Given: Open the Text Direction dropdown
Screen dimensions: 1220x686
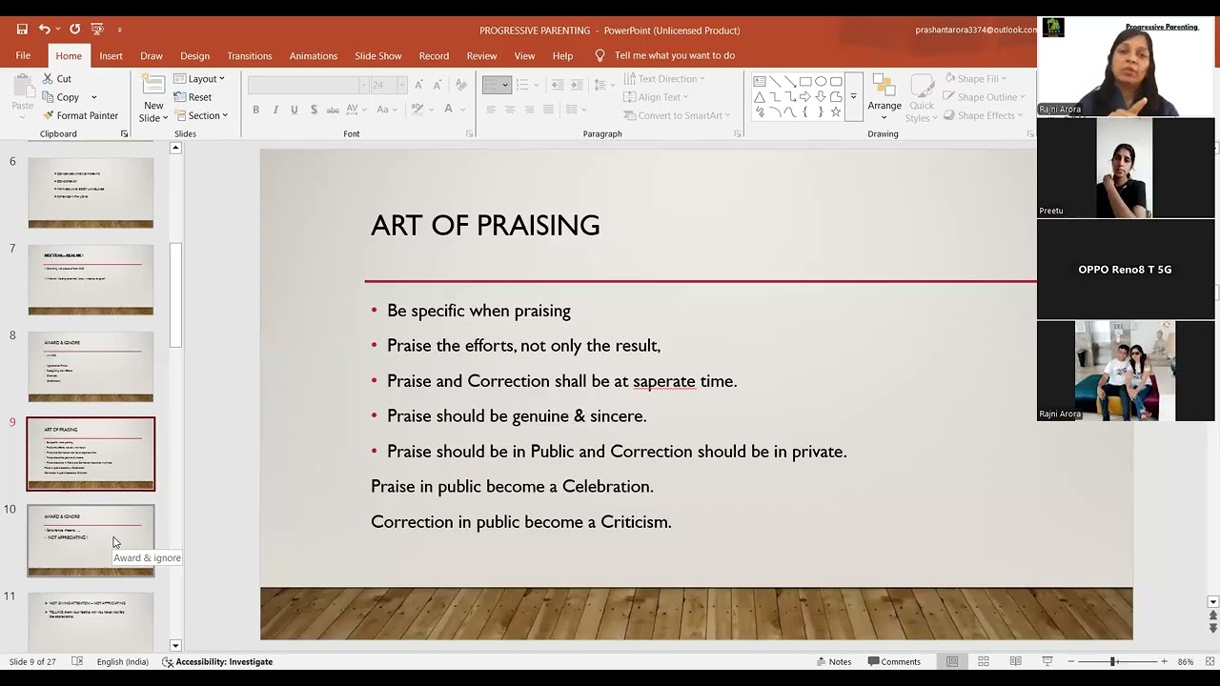Looking at the screenshot, I should tap(664, 79).
